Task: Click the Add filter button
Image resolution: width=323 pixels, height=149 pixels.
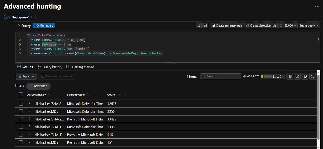Action: tap(38, 86)
